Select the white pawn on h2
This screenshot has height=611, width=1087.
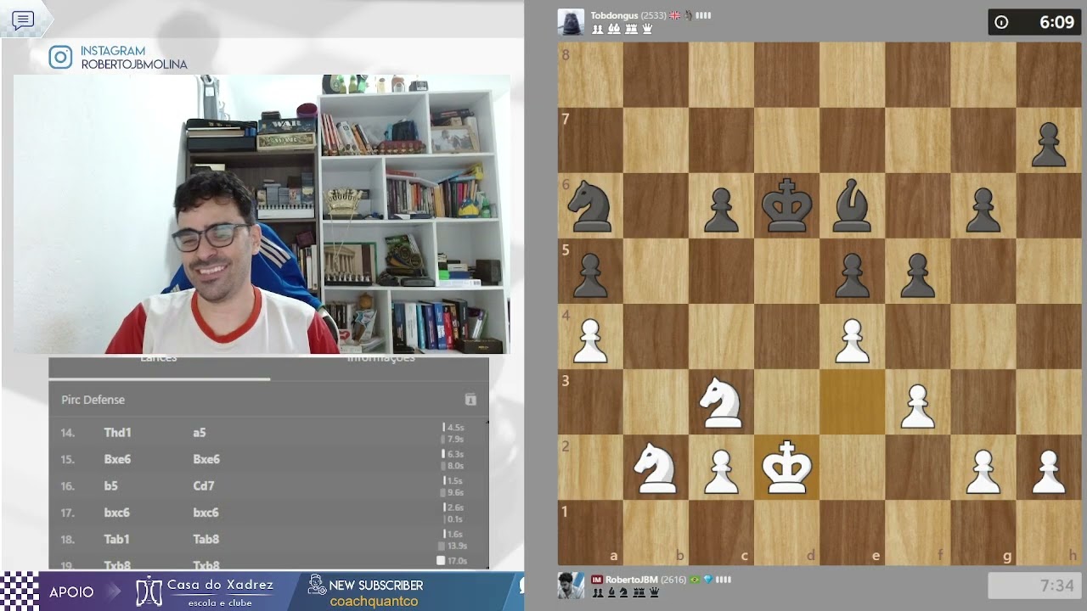point(1048,471)
